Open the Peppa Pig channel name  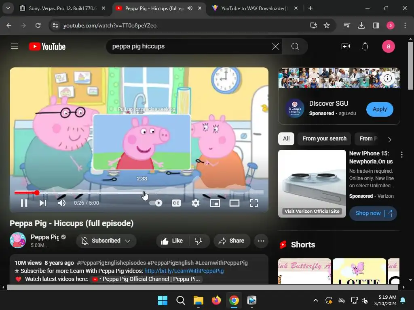(x=45, y=237)
